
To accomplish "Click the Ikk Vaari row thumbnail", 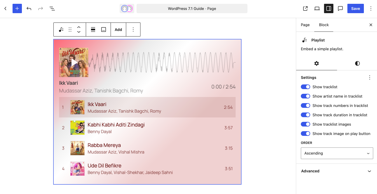I will 77,107.
